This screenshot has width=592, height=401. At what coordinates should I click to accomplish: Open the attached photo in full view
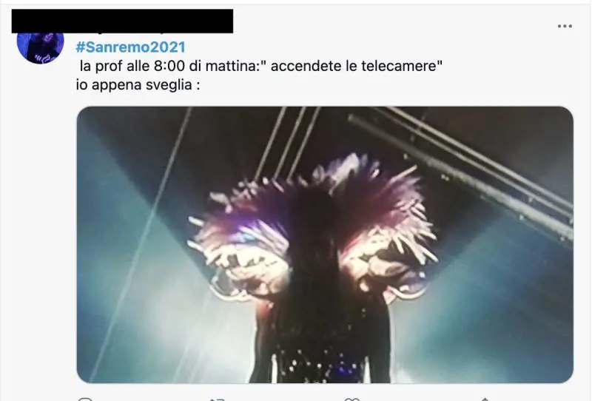click(325, 245)
